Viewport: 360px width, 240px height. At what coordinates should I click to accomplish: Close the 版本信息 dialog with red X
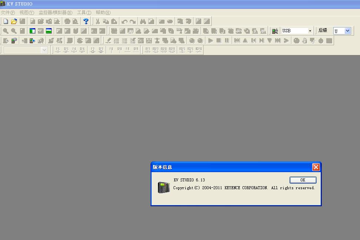click(316, 167)
